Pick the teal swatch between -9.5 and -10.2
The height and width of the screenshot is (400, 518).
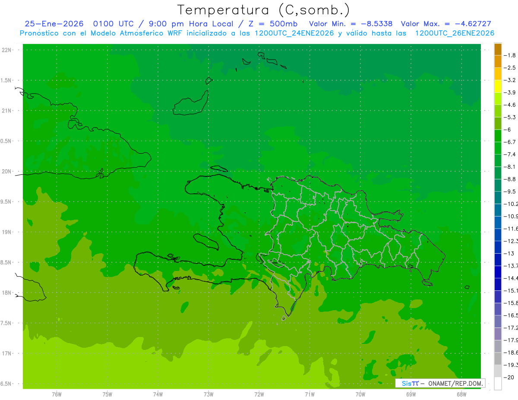pos(498,198)
